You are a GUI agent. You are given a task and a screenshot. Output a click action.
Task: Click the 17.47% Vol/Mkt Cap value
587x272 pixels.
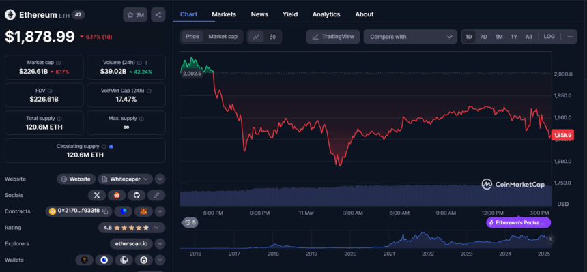126,99
